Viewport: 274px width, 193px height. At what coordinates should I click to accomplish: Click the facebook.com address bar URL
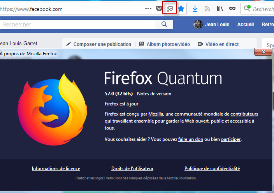tap(31, 9)
